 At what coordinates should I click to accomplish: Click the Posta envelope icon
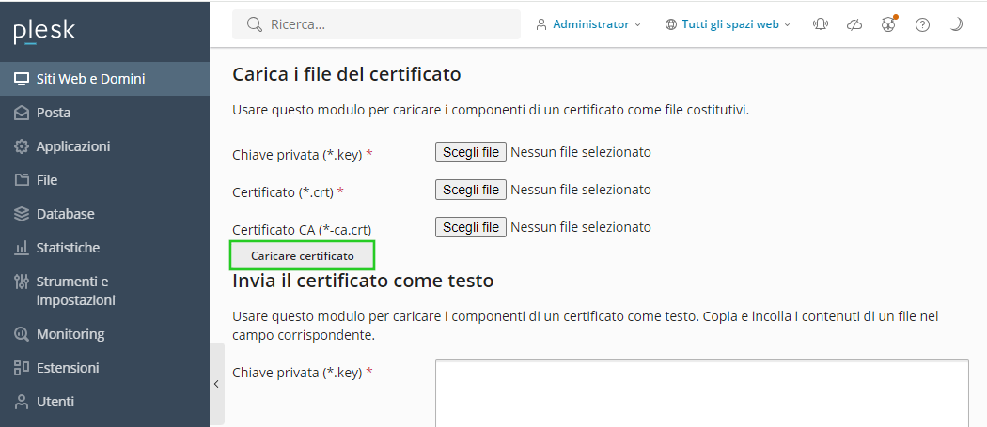[x=22, y=113]
